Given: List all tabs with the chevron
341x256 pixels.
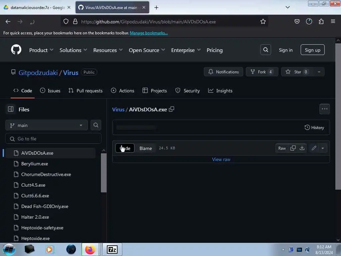Looking at the screenshot, I should pos(287,7).
